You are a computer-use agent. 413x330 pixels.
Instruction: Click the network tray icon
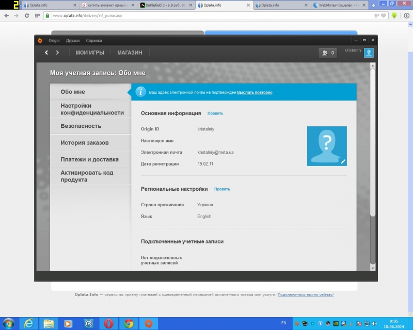(x=367, y=324)
